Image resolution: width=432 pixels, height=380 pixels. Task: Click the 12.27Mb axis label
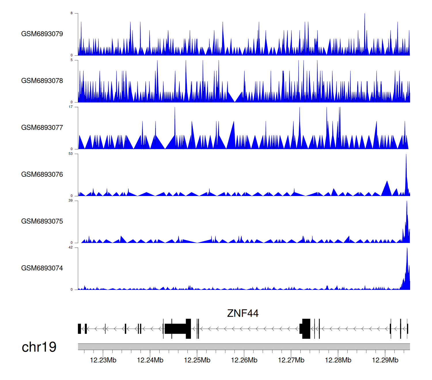pos(291,360)
